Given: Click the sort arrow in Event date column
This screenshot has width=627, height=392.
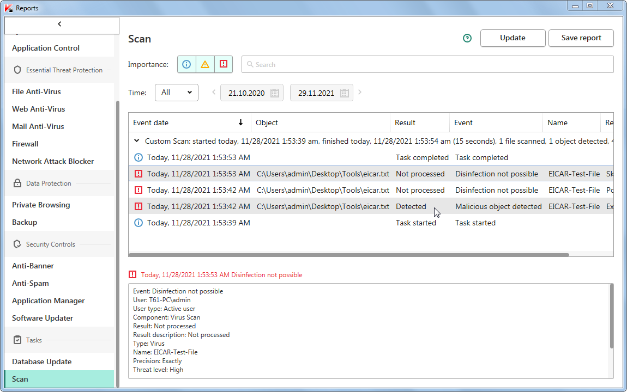Looking at the screenshot, I should click(240, 122).
